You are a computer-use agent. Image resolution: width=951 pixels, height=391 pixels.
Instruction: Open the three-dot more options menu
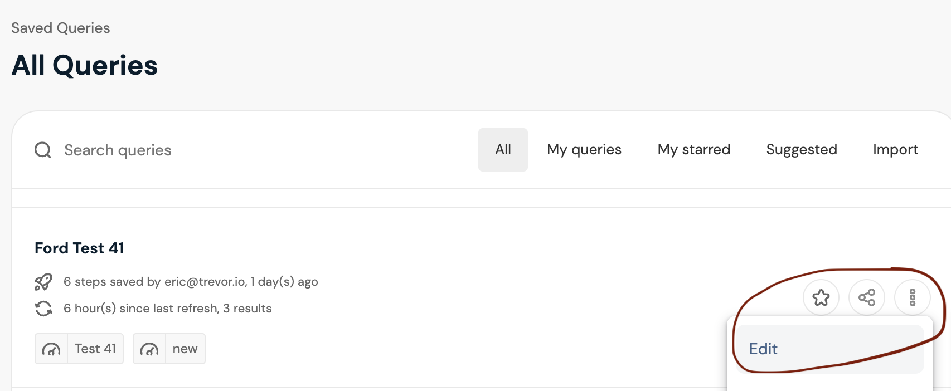pos(913,297)
